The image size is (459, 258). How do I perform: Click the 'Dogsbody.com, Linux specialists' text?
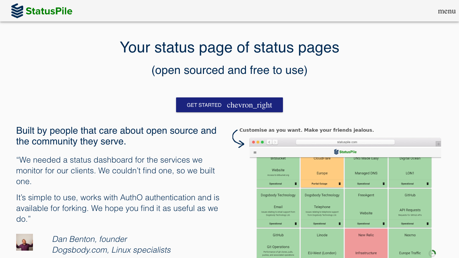(x=112, y=250)
